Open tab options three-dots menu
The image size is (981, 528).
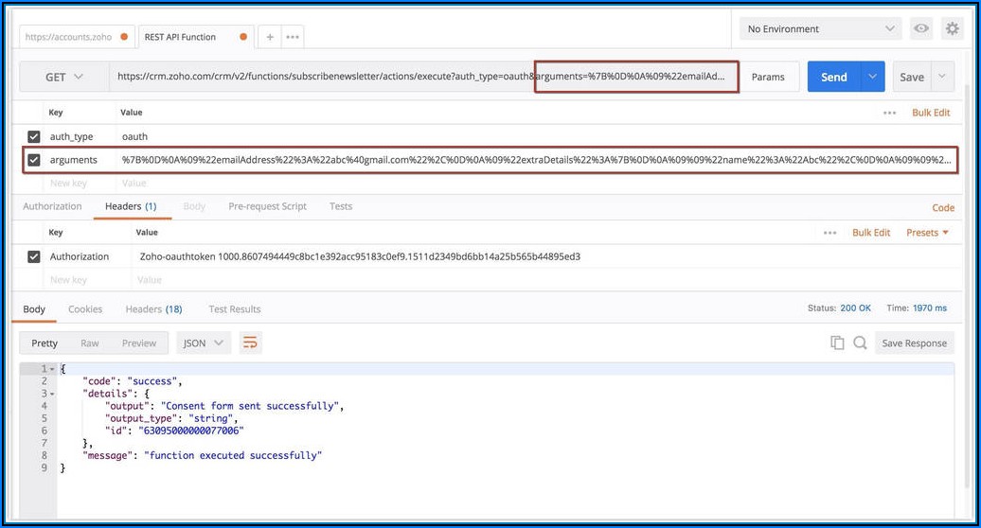coord(293,37)
